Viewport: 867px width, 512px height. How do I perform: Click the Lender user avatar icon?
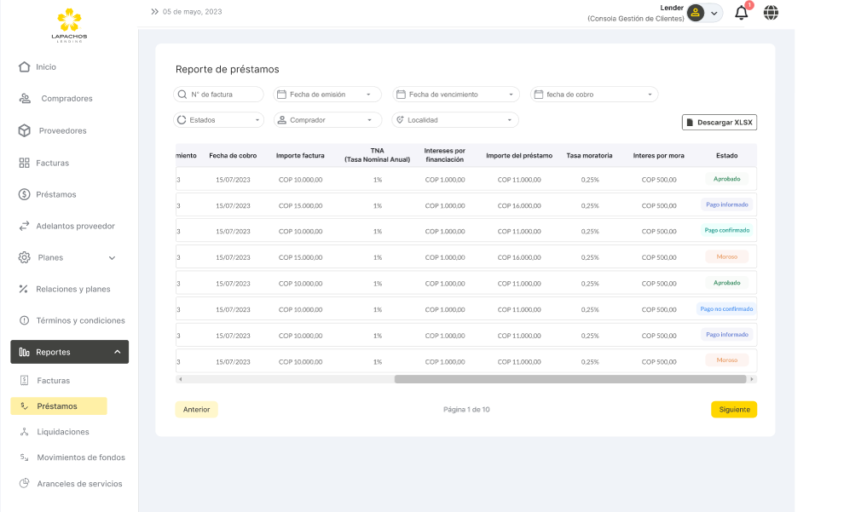tap(696, 13)
